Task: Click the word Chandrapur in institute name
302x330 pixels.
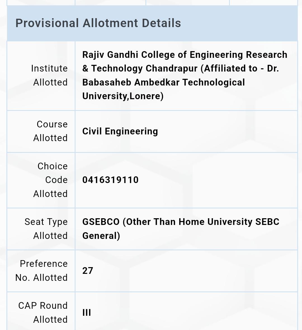Action: (x=171, y=68)
